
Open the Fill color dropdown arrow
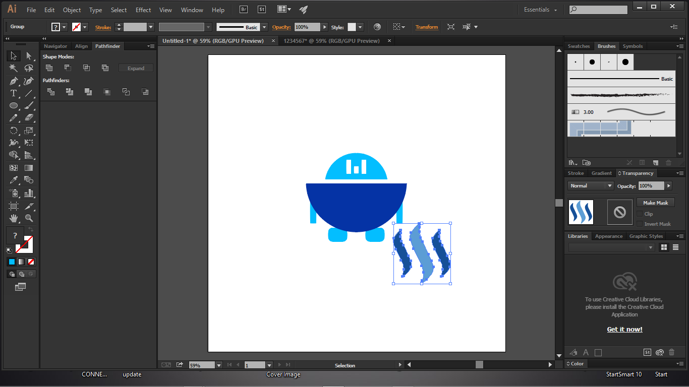tap(65, 27)
